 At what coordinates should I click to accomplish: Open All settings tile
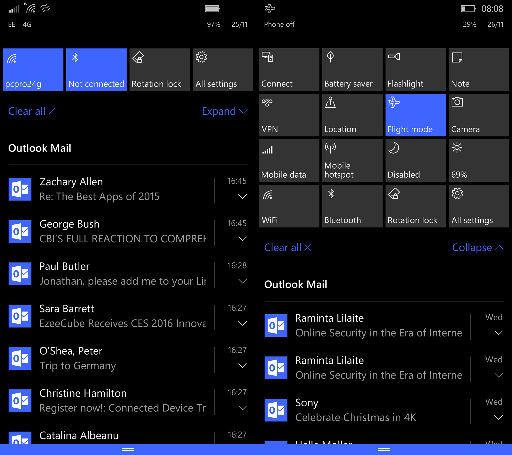tap(222, 69)
